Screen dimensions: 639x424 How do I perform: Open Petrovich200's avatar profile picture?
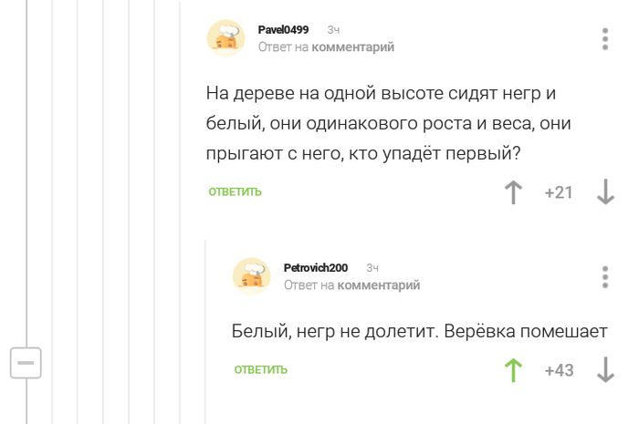click(251, 276)
